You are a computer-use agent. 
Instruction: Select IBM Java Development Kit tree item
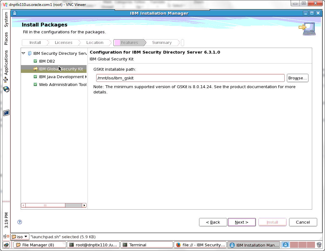(62, 77)
